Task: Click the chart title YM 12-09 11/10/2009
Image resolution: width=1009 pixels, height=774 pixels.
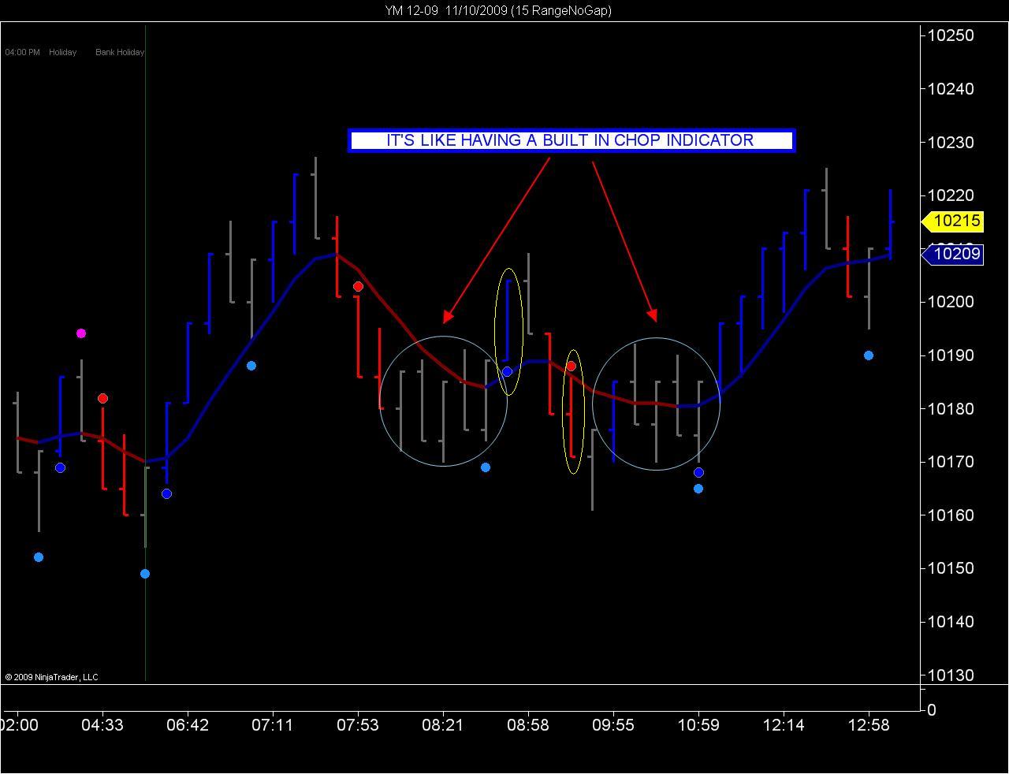Action: coord(497,10)
